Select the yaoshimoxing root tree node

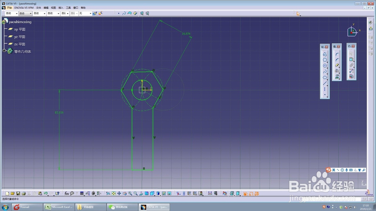[20, 22]
